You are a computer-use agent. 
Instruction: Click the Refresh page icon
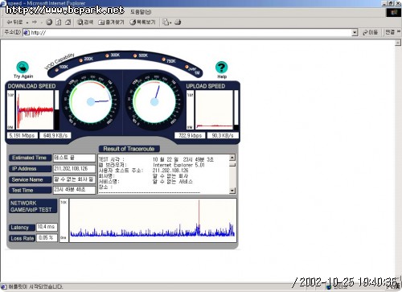click(x=59, y=23)
